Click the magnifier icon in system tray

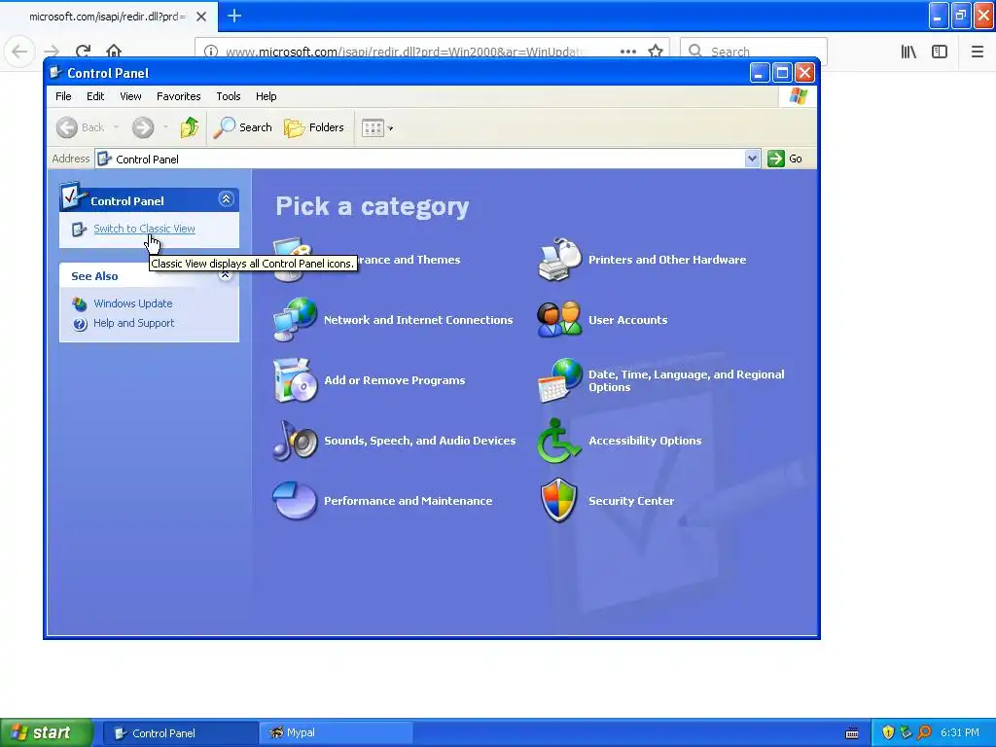click(924, 732)
